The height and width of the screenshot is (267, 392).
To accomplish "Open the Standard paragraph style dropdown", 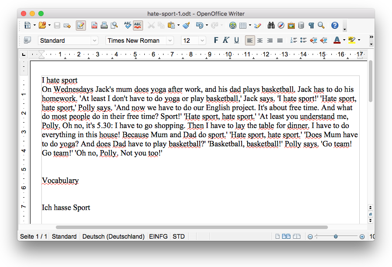I will pos(95,41).
